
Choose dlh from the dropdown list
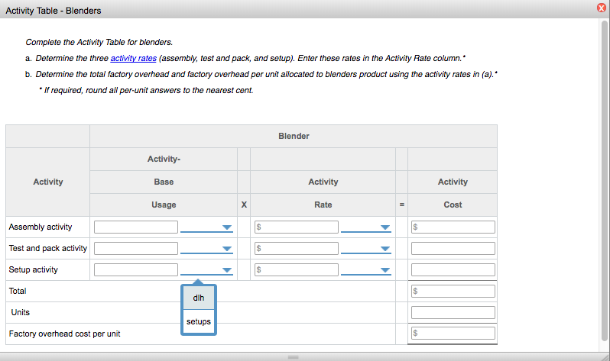coord(199,298)
